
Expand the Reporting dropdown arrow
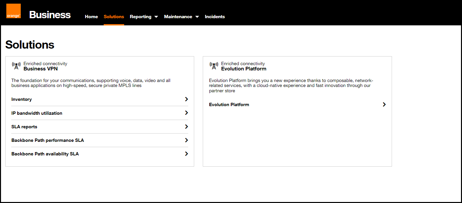click(156, 17)
